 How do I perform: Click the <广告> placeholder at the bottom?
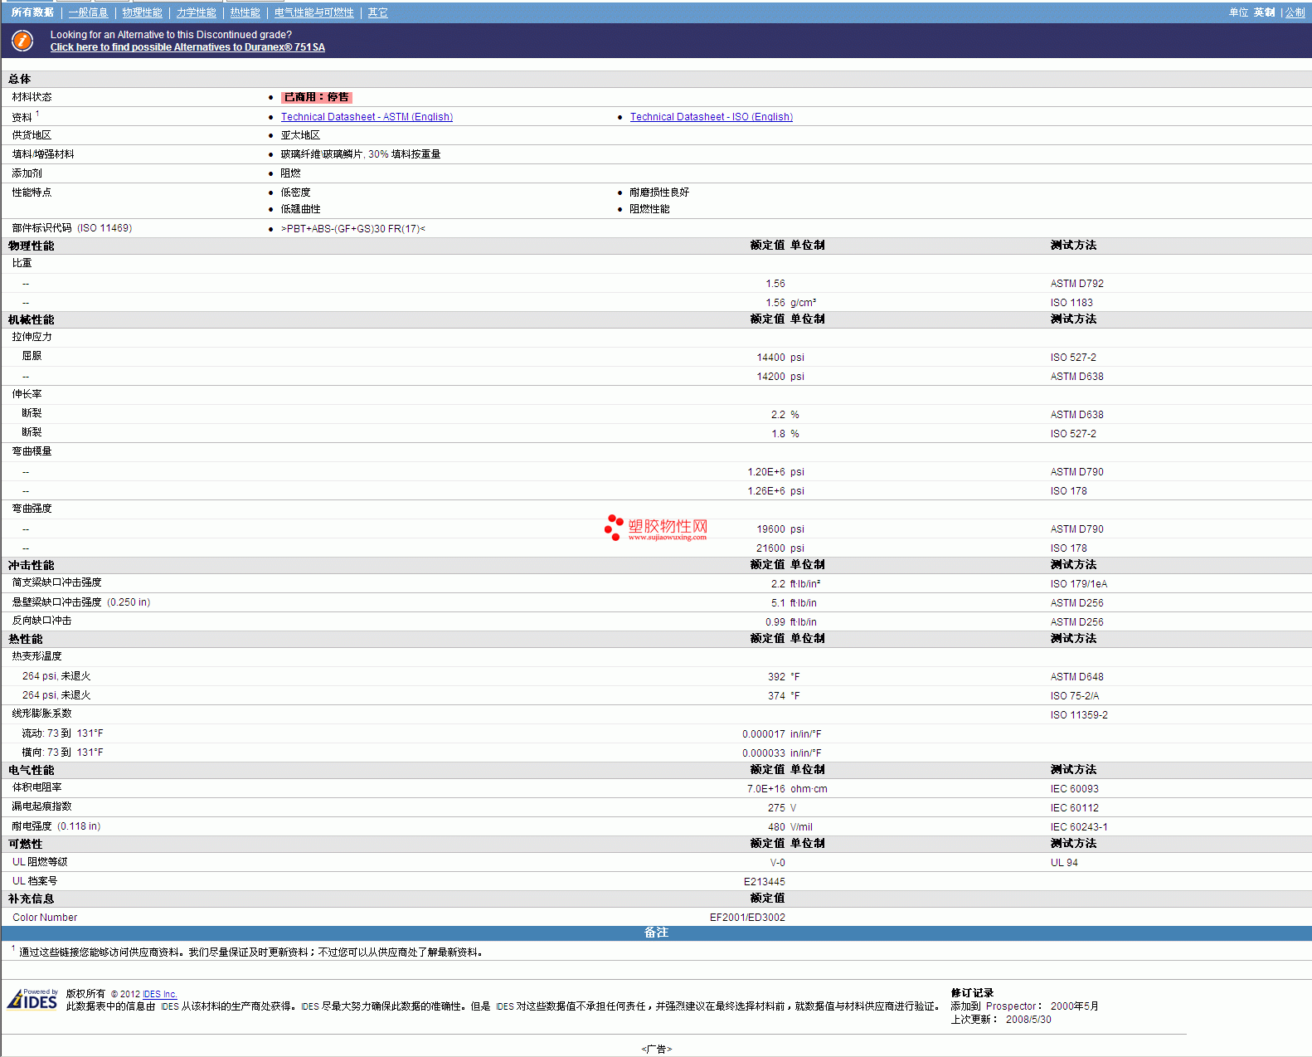(656, 1049)
